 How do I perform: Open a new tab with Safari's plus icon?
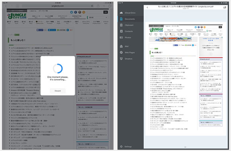coord(104,6)
